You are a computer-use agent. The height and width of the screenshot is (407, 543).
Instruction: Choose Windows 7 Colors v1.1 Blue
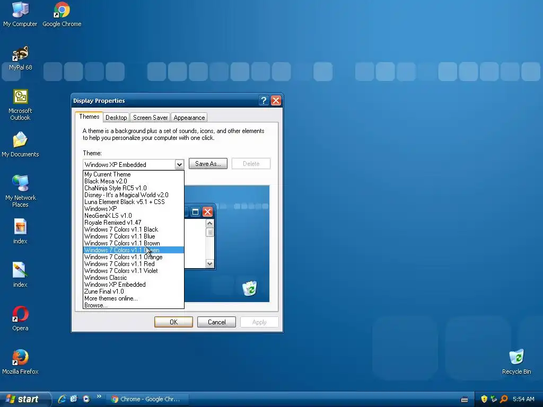pyautogui.click(x=133, y=236)
